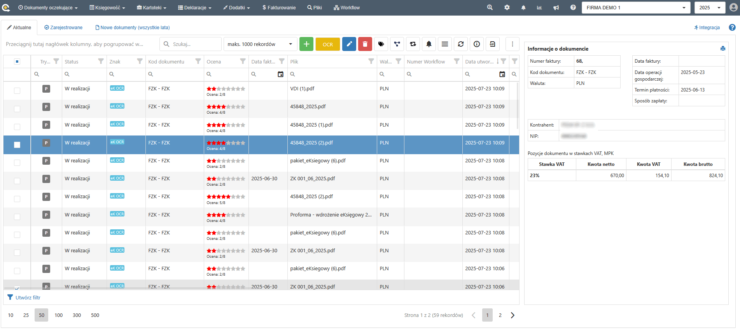Click the green add document button
This screenshot has height=329, width=740.
(x=306, y=44)
